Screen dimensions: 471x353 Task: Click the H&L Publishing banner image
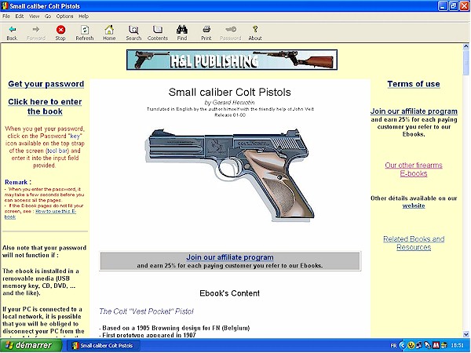click(x=232, y=60)
